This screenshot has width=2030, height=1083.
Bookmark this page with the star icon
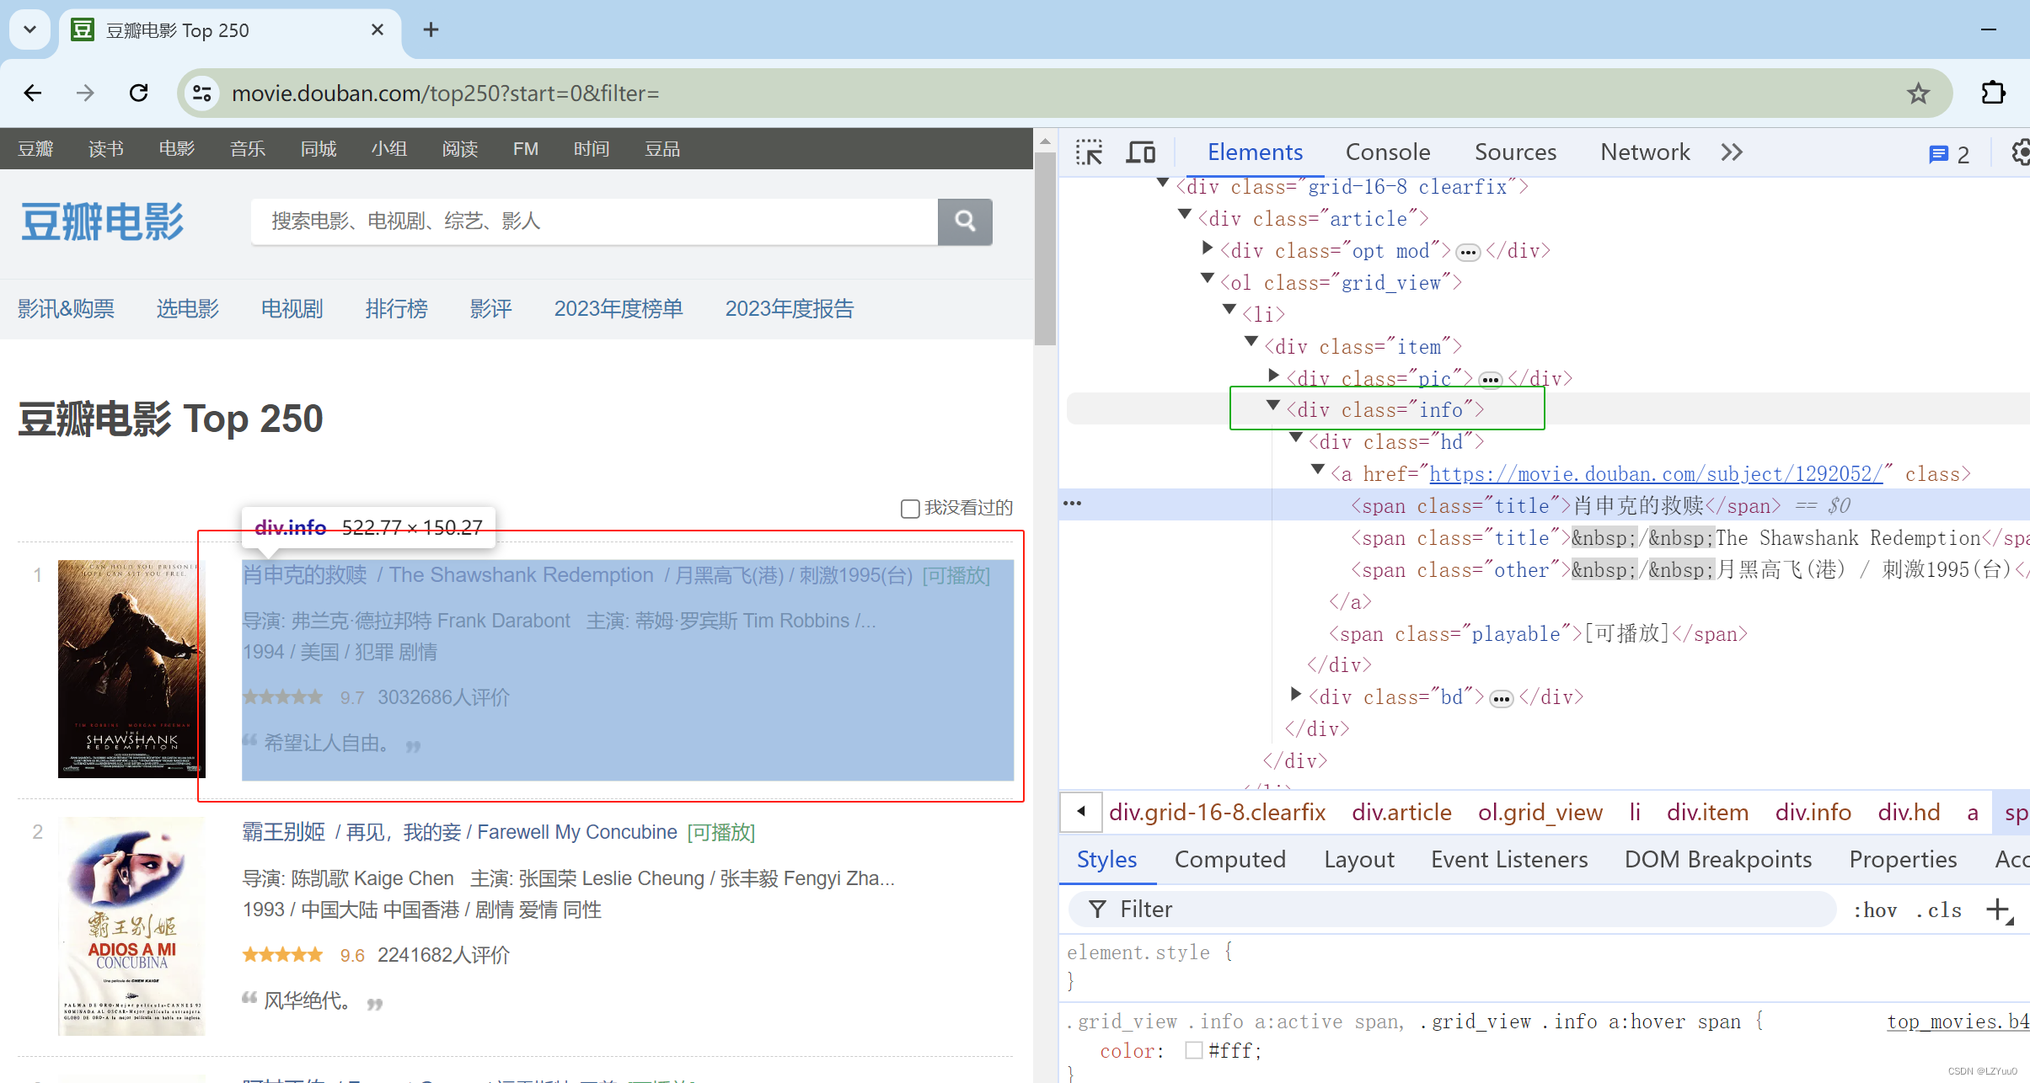[1919, 93]
